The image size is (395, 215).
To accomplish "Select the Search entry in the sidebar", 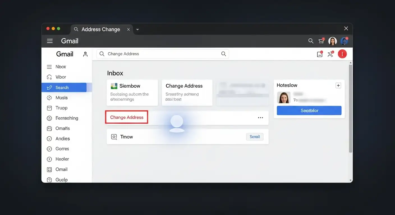I will click(61, 87).
